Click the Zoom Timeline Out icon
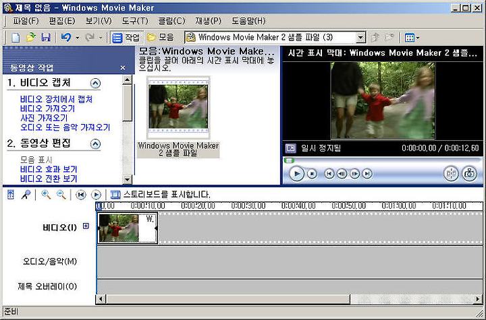 point(61,195)
